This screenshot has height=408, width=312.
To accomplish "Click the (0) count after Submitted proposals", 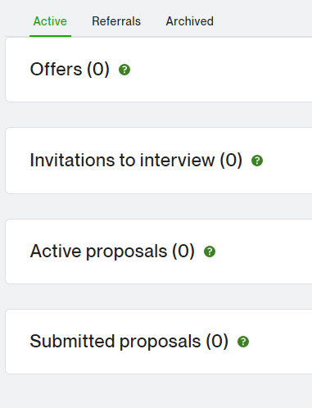I will tap(217, 342).
